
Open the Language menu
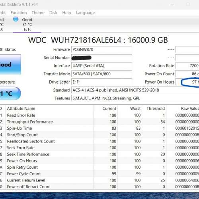click(85, 13)
